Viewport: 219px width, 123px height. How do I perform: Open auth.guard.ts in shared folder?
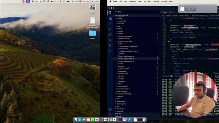[x=136, y=86]
